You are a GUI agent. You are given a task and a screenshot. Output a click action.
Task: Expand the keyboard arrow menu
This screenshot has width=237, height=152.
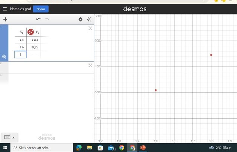click(14, 137)
